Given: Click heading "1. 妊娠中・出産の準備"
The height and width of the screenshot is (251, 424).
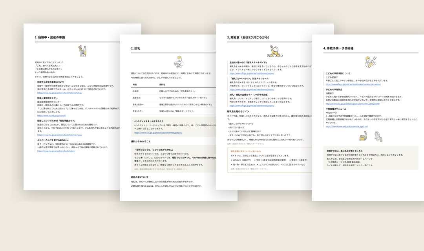Looking at the screenshot, I should (x=50, y=37).
